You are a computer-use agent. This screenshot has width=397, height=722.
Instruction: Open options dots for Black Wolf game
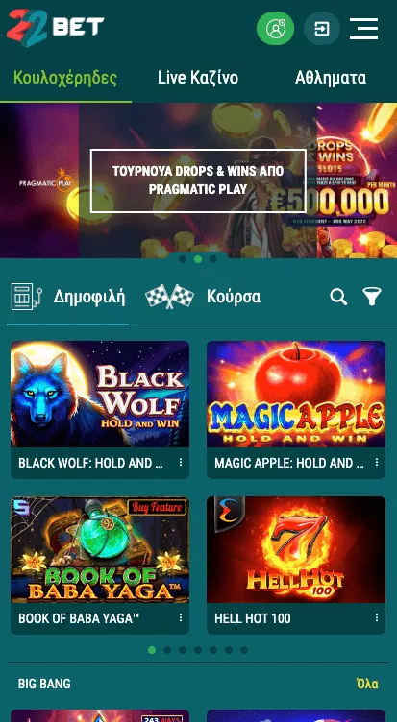click(x=181, y=463)
